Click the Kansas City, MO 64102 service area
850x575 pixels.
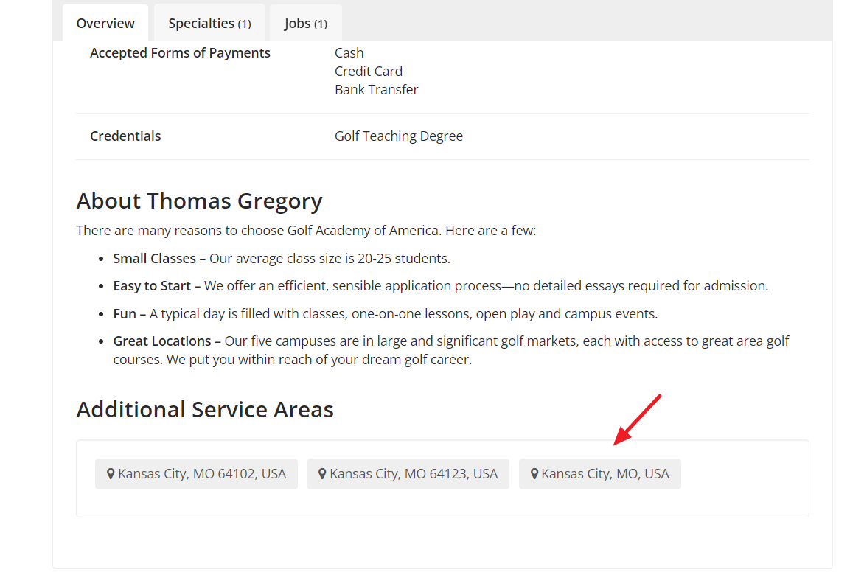click(196, 474)
